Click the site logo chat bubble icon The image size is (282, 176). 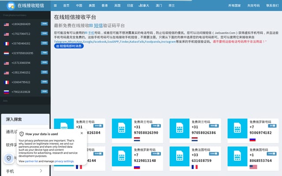11,6
